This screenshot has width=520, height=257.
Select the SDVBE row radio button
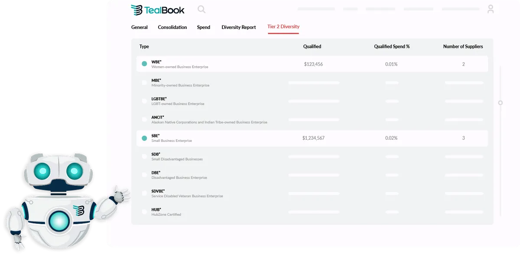click(x=144, y=193)
